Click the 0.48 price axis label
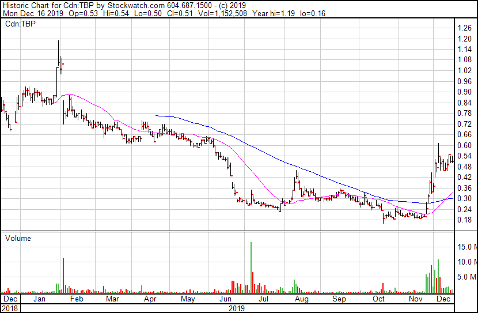 tap(464, 167)
